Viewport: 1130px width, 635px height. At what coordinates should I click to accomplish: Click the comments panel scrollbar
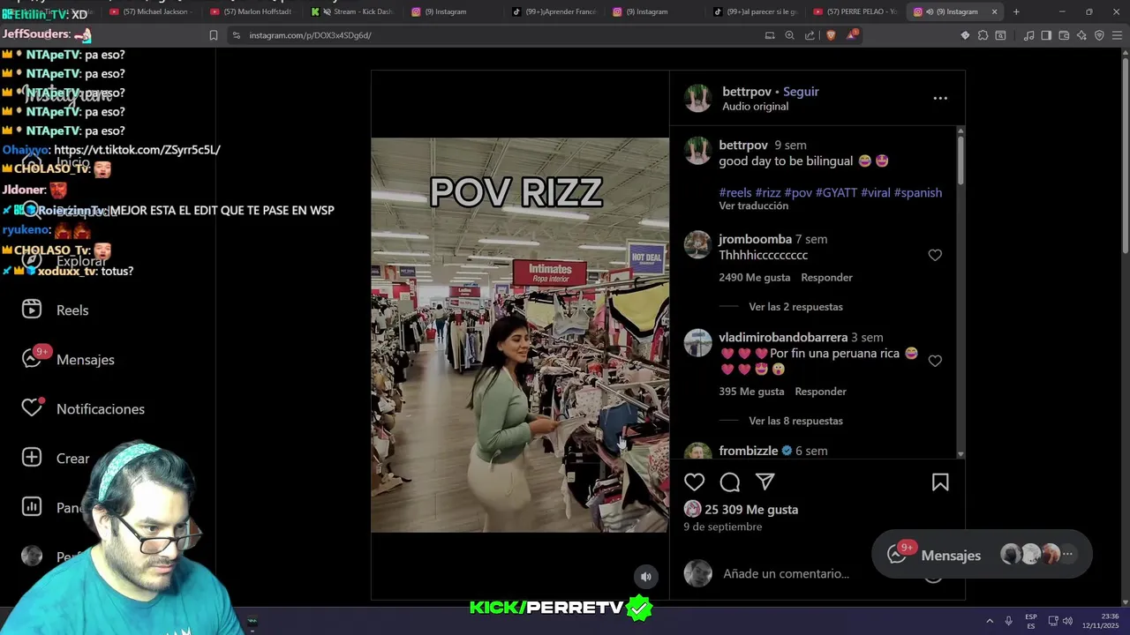click(x=960, y=161)
